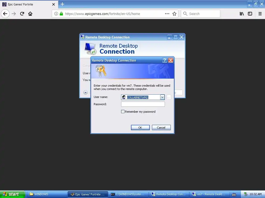Viewport: 265px width, 198px height.
Task: Click the 10:32 AM clock
Action: pos(255,194)
